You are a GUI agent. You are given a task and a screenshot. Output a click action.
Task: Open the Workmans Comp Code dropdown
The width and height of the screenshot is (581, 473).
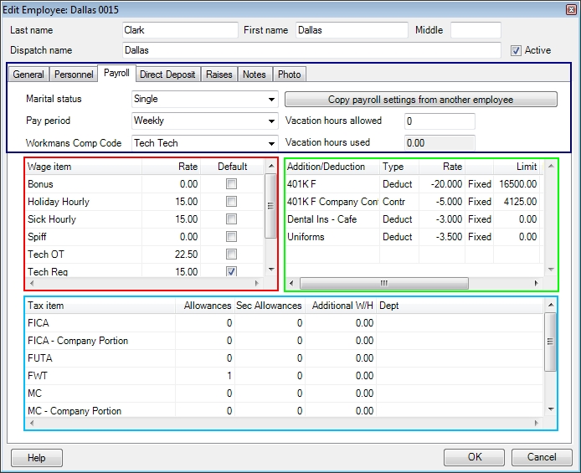[x=271, y=143]
